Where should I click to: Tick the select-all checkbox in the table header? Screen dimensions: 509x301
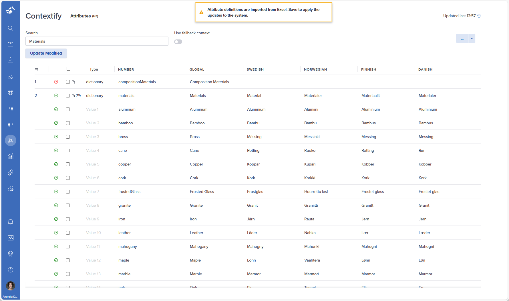tap(69, 69)
